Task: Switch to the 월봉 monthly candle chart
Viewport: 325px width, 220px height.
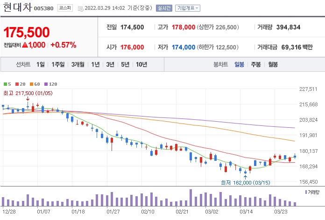Action: click(273, 64)
